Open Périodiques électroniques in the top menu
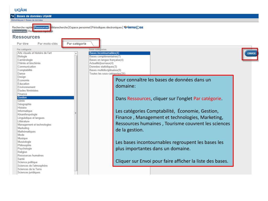The width and height of the screenshot is (268, 201). tap(107, 27)
